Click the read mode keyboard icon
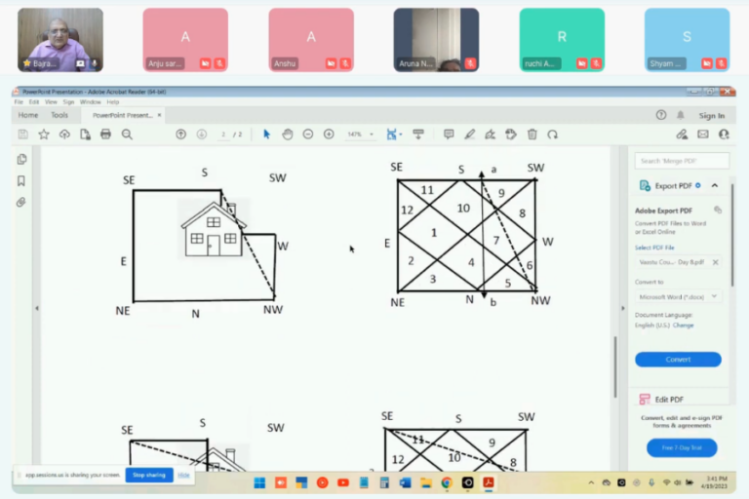 (418, 134)
